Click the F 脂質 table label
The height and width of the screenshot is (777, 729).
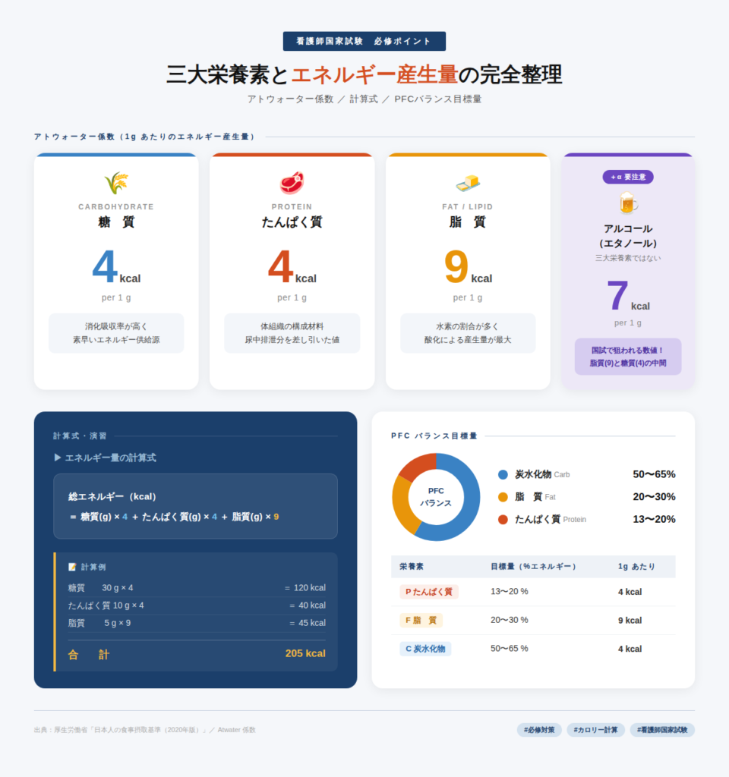(421, 620)
